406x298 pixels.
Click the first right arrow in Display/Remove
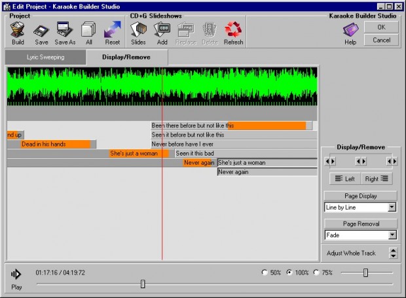333,161
